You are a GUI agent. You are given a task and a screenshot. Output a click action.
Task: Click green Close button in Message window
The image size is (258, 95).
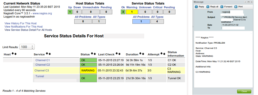pyautogui.click(x=244, y=91)
